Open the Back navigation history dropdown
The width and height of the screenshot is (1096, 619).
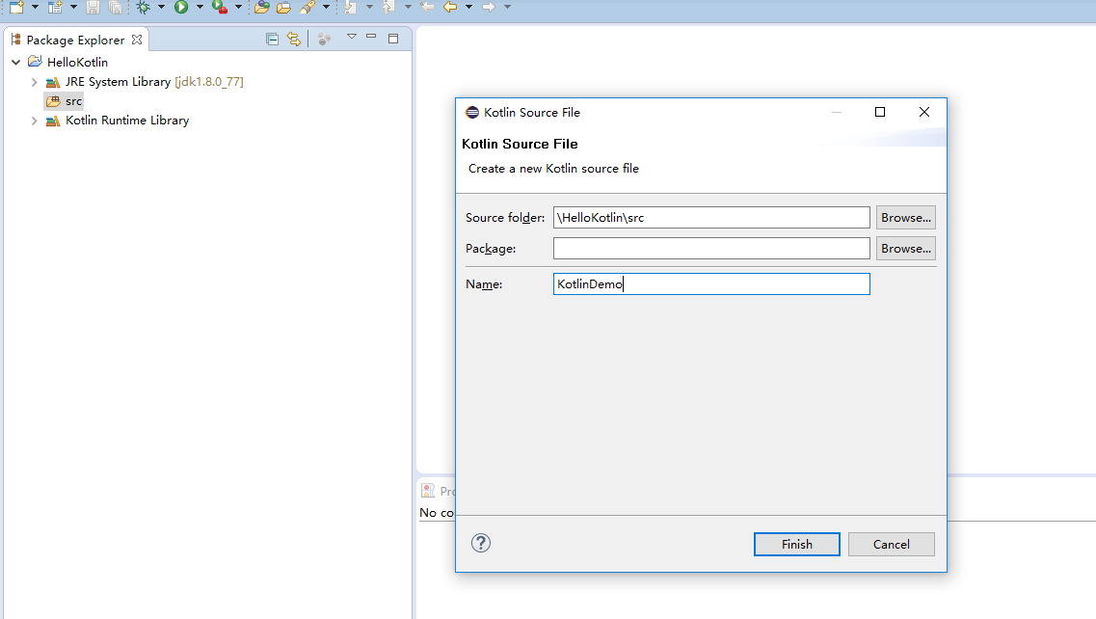469,7
